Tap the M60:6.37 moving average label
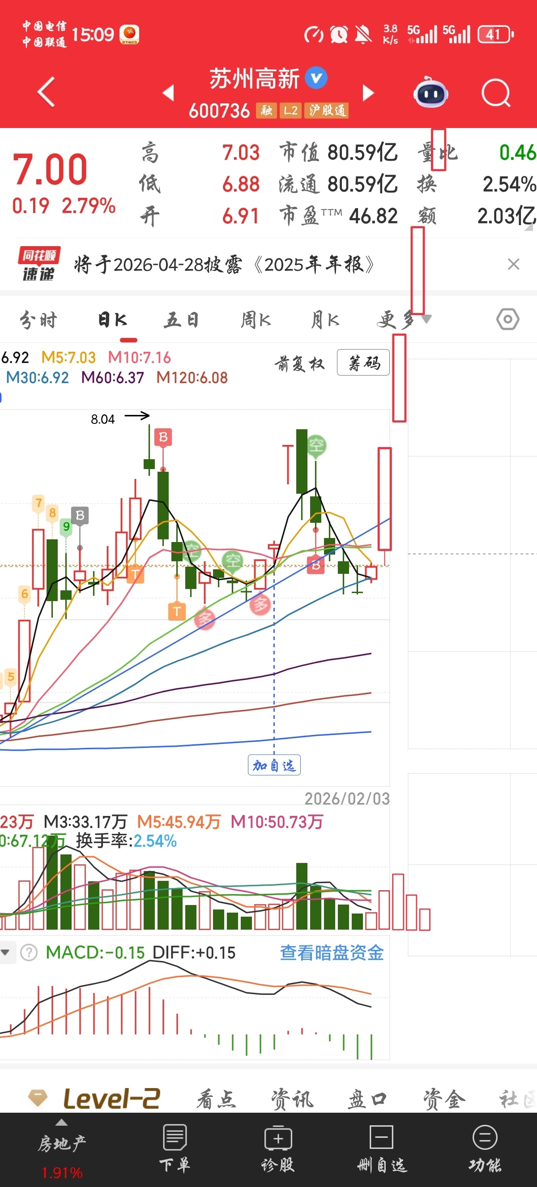537x1187 pixels. tap(112, 377)
